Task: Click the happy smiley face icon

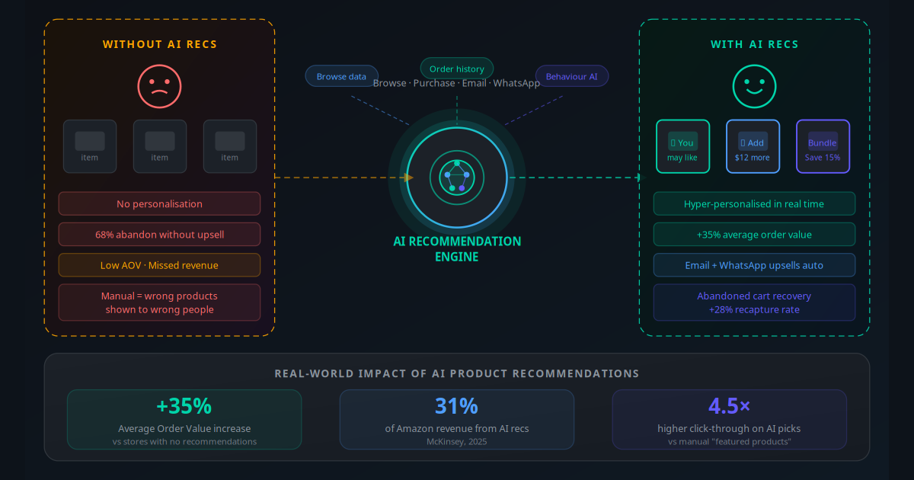Action: 754,85
